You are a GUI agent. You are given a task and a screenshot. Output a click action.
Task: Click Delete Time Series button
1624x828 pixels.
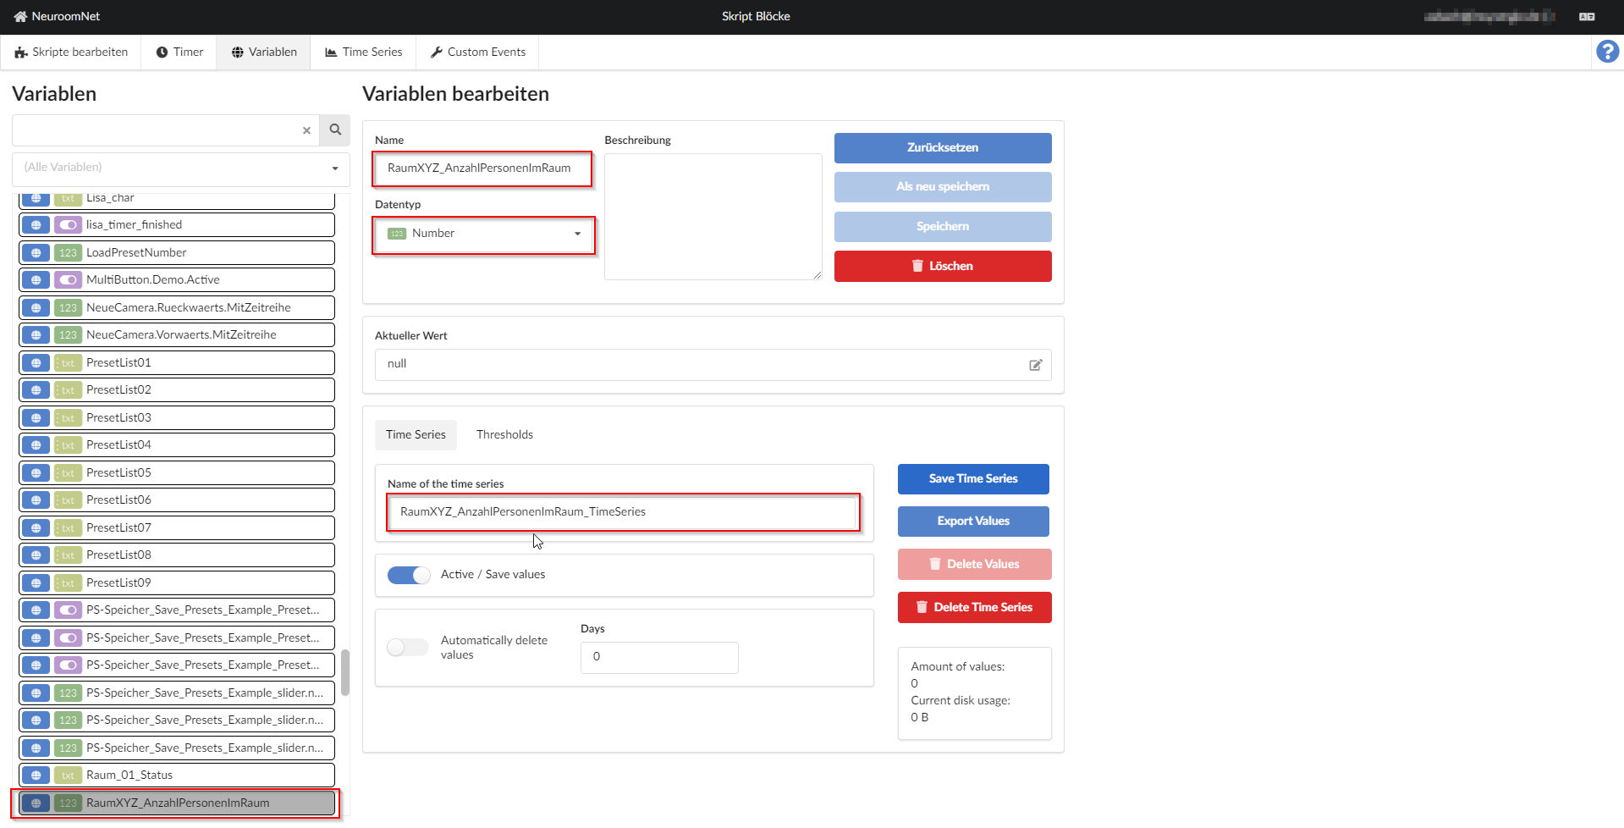[x=974, y=608]
